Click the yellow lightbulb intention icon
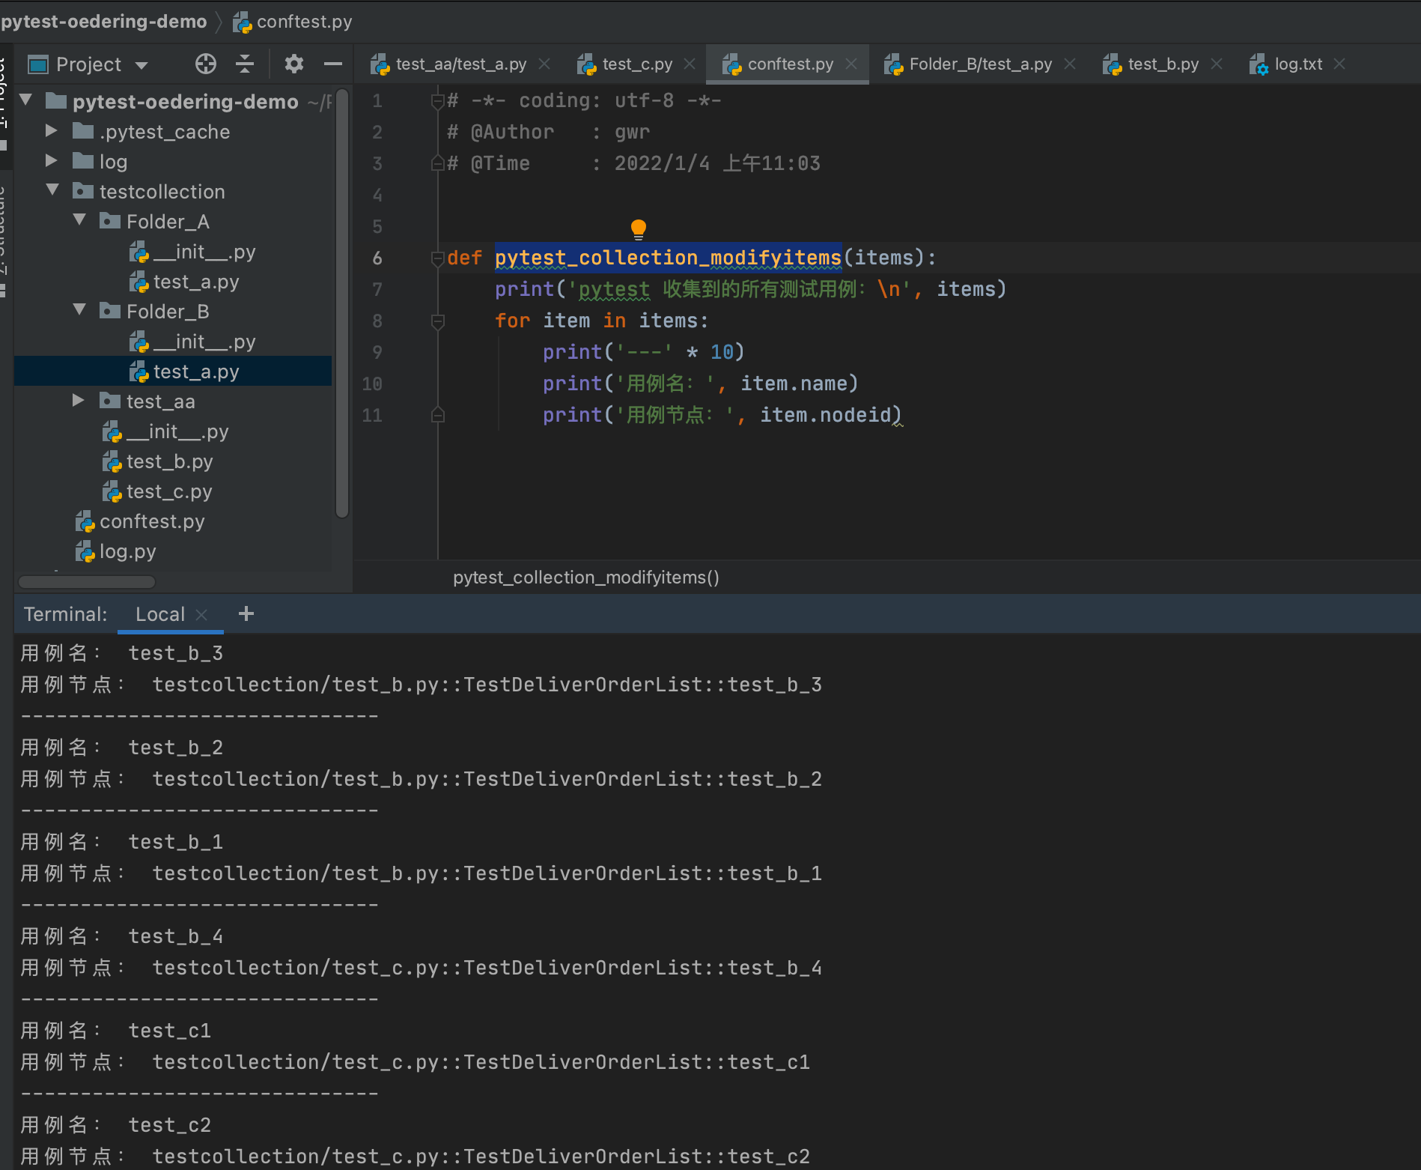Image resolution: width=1421 pixels, height=1170 pixels. click(639, 228)
